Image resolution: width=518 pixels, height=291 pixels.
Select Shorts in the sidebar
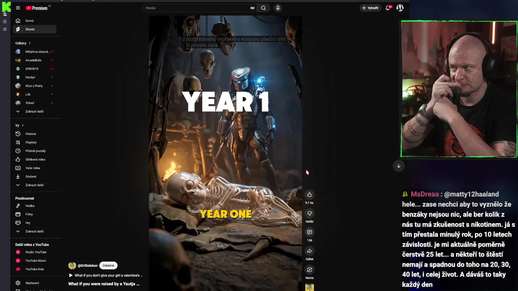[34, 29]
